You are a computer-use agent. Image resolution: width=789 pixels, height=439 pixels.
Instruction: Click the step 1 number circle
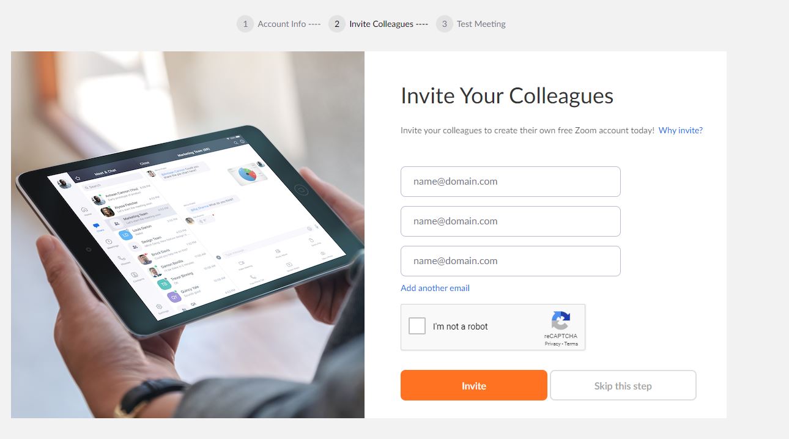coord(245,24)
